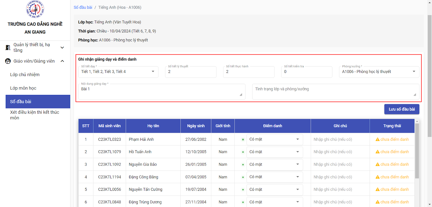Click the Số tiết lý thuyết field

pyautogui.click(x=191, y=72)
